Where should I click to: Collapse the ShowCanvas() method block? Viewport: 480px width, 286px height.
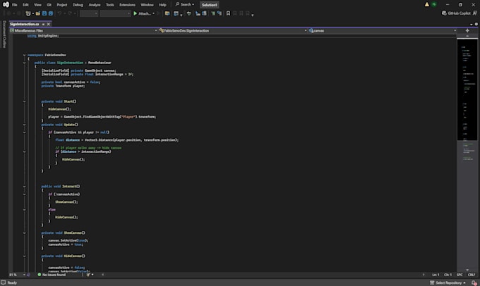coord(24,233)
